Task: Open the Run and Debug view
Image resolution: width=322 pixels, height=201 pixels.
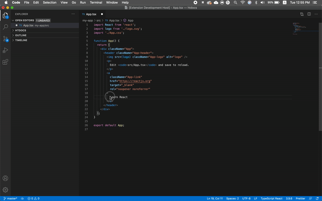Action: [6, 51]
